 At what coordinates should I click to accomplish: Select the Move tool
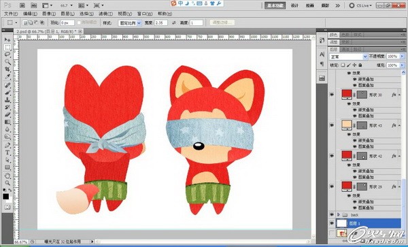tap(7, 40)
